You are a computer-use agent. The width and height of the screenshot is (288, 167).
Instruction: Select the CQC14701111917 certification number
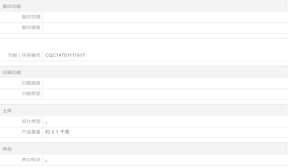pos(65,55)
